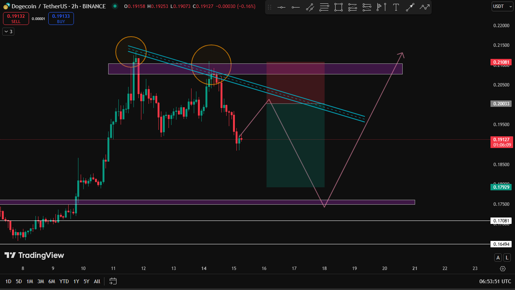Open the 06:53:51 UTC timezone menu
Image resolution: width=515 pixels, height=290 pixels.
(495, 281)
